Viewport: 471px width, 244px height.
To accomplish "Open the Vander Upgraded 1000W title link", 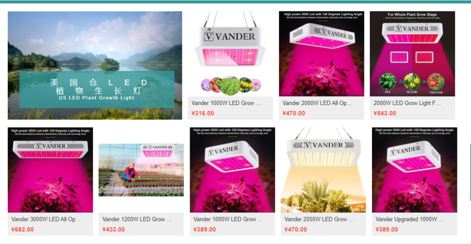I will pos(410,219).
